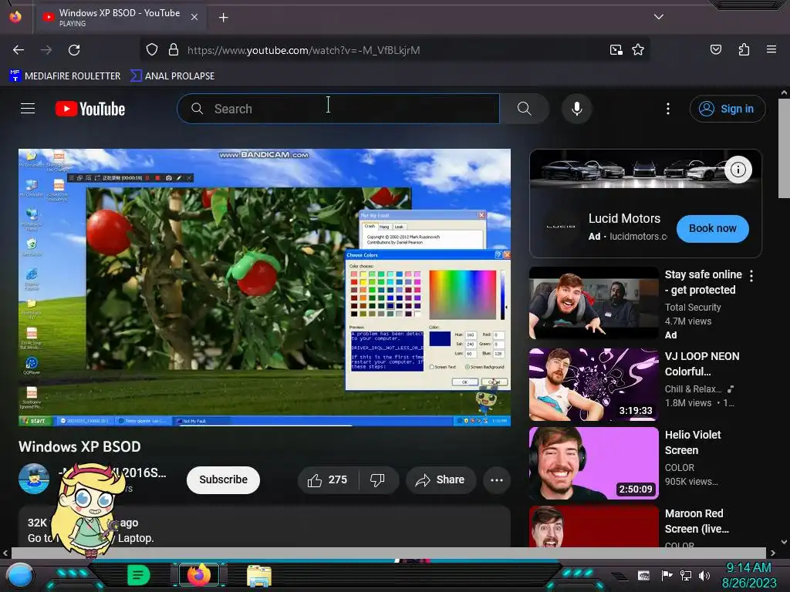
Task: Like the video with 275 likes
Action: (328, 480)
